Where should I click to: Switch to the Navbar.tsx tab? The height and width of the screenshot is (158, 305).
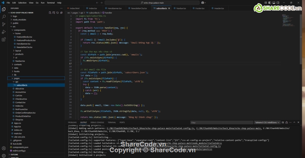[x=181, y=8]
